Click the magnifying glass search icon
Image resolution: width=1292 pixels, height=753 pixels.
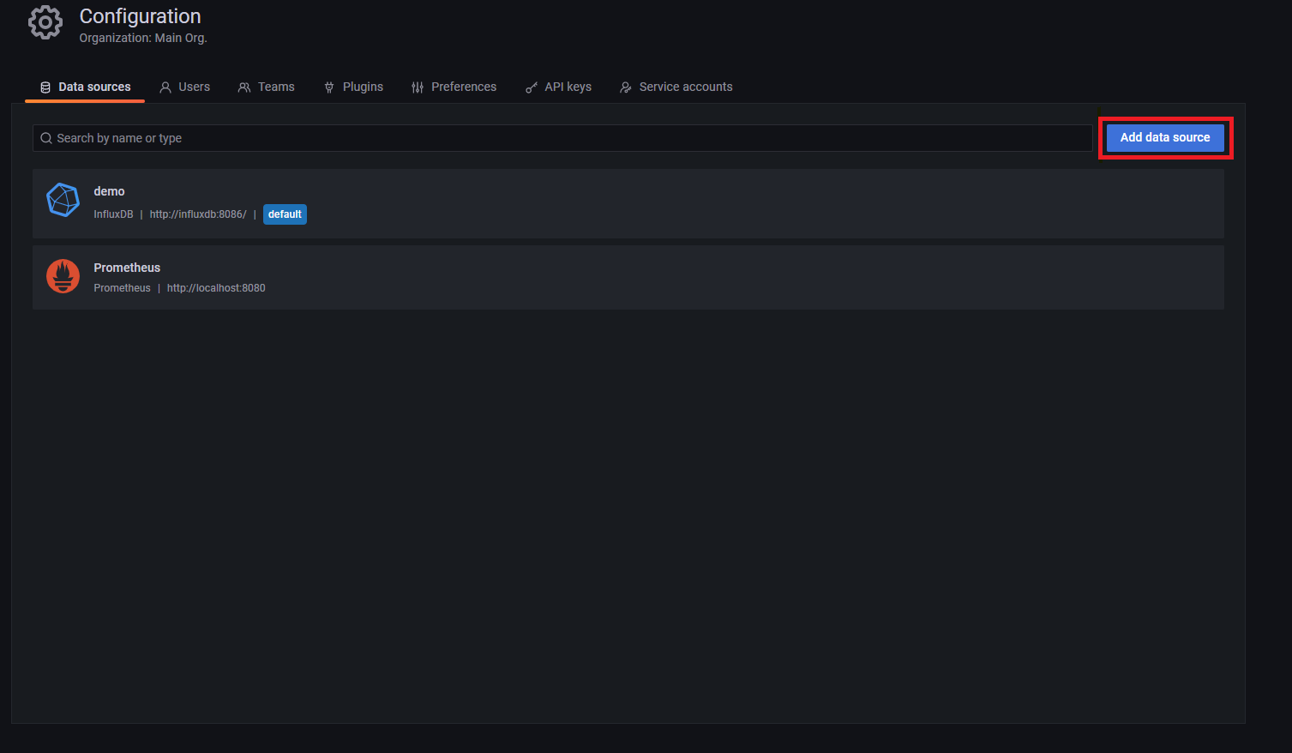point(45,137)
